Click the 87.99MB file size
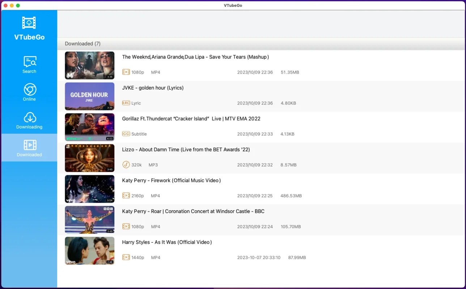This screenshot has height=289, width=466. tap(297, 258)
